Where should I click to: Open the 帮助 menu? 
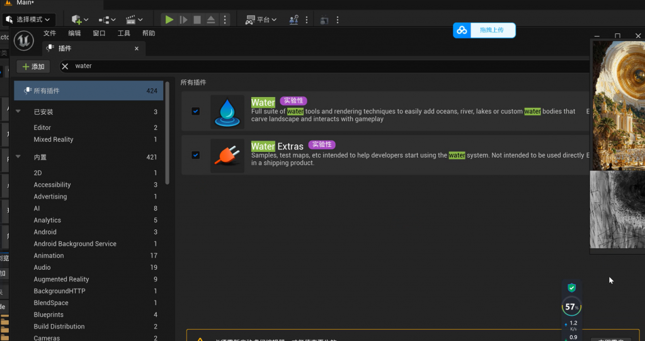[x=149, y=33]
